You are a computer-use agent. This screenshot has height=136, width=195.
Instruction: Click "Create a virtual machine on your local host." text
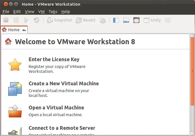click(59, 93)
